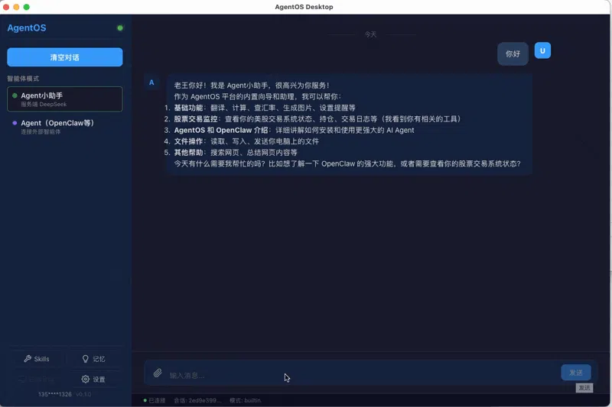This screenshot has height=407, width=612.
Task: Close the AgentOS Desktop window
Action: coord(6,7)
